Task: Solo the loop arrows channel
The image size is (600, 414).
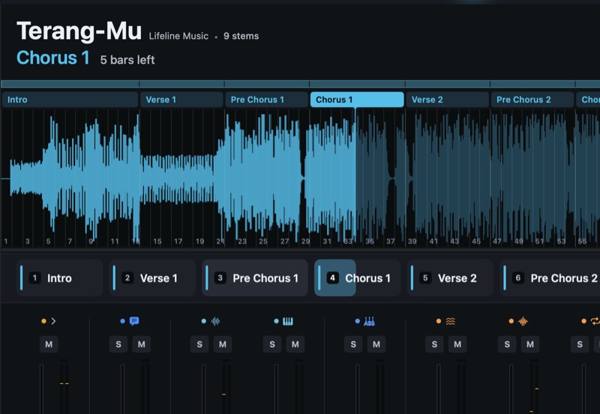Action: [x=580, y=344]
